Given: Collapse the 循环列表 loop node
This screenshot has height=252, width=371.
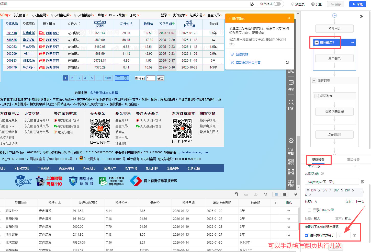Looking at the screenshot, I should tap(317, 96).
